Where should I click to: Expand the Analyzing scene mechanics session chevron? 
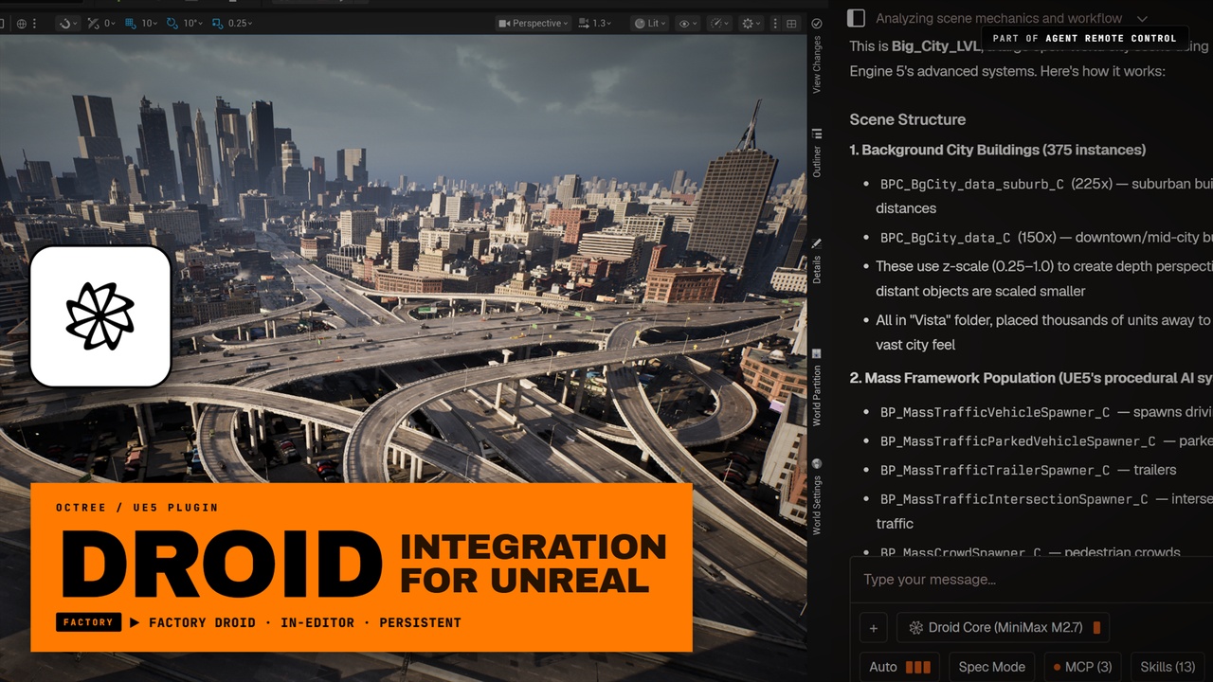pos(1142,18)
